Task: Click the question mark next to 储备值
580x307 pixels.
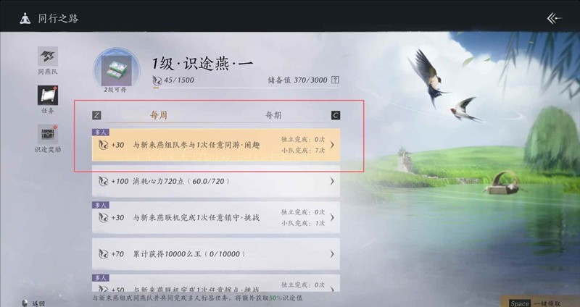Action: click(335, 80)
